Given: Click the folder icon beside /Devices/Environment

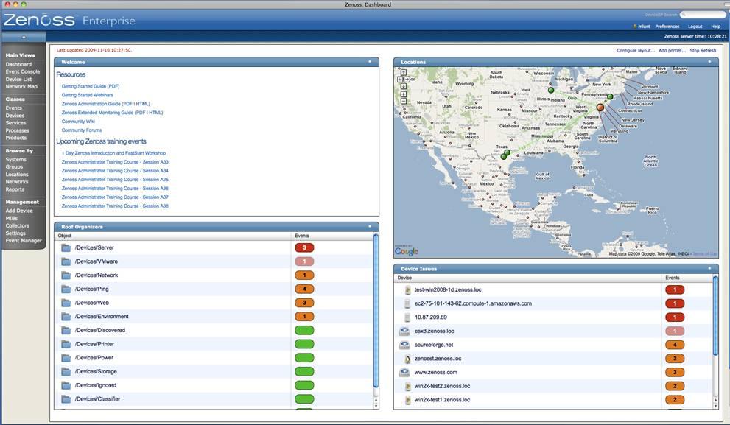Looking at the screenshot, I should tap(66, 317).
